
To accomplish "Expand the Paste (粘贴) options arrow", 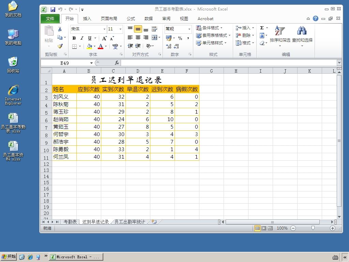I will (49, 46).
